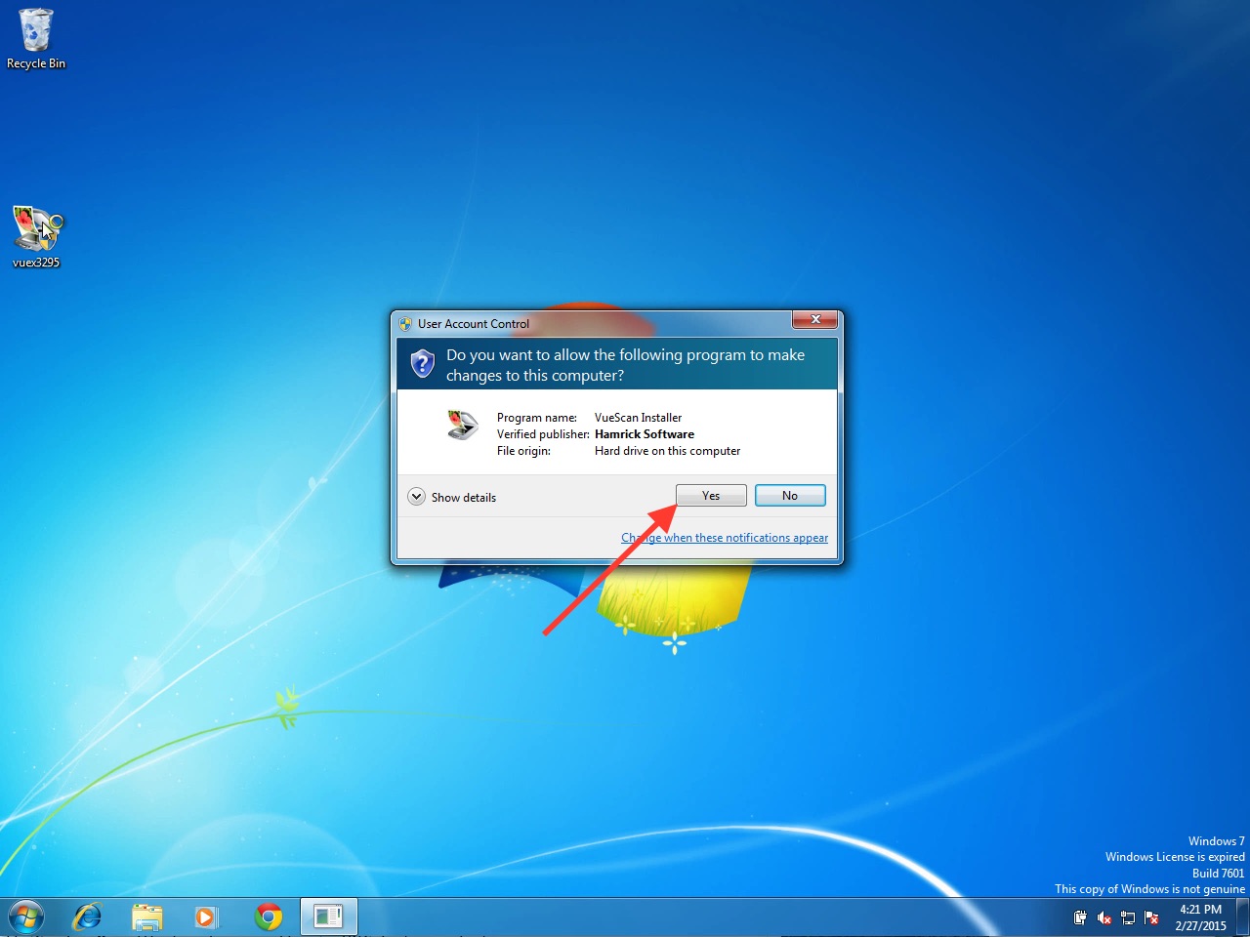This screenshot has width=1250, height=937.
Task: Click the taskbar clock showing 4:21 PM
Action: pos(1200,917)
